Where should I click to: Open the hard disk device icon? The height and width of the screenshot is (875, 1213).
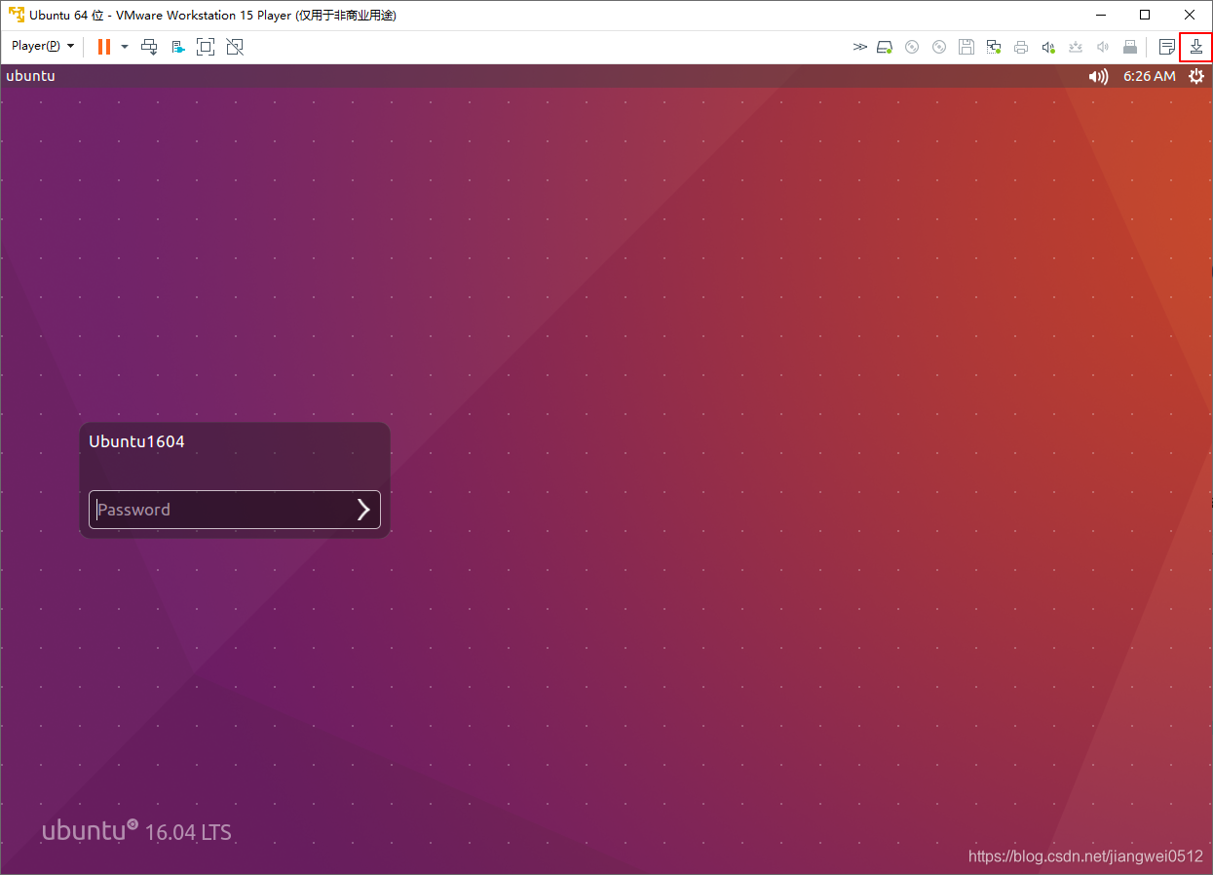coord(885,46)
